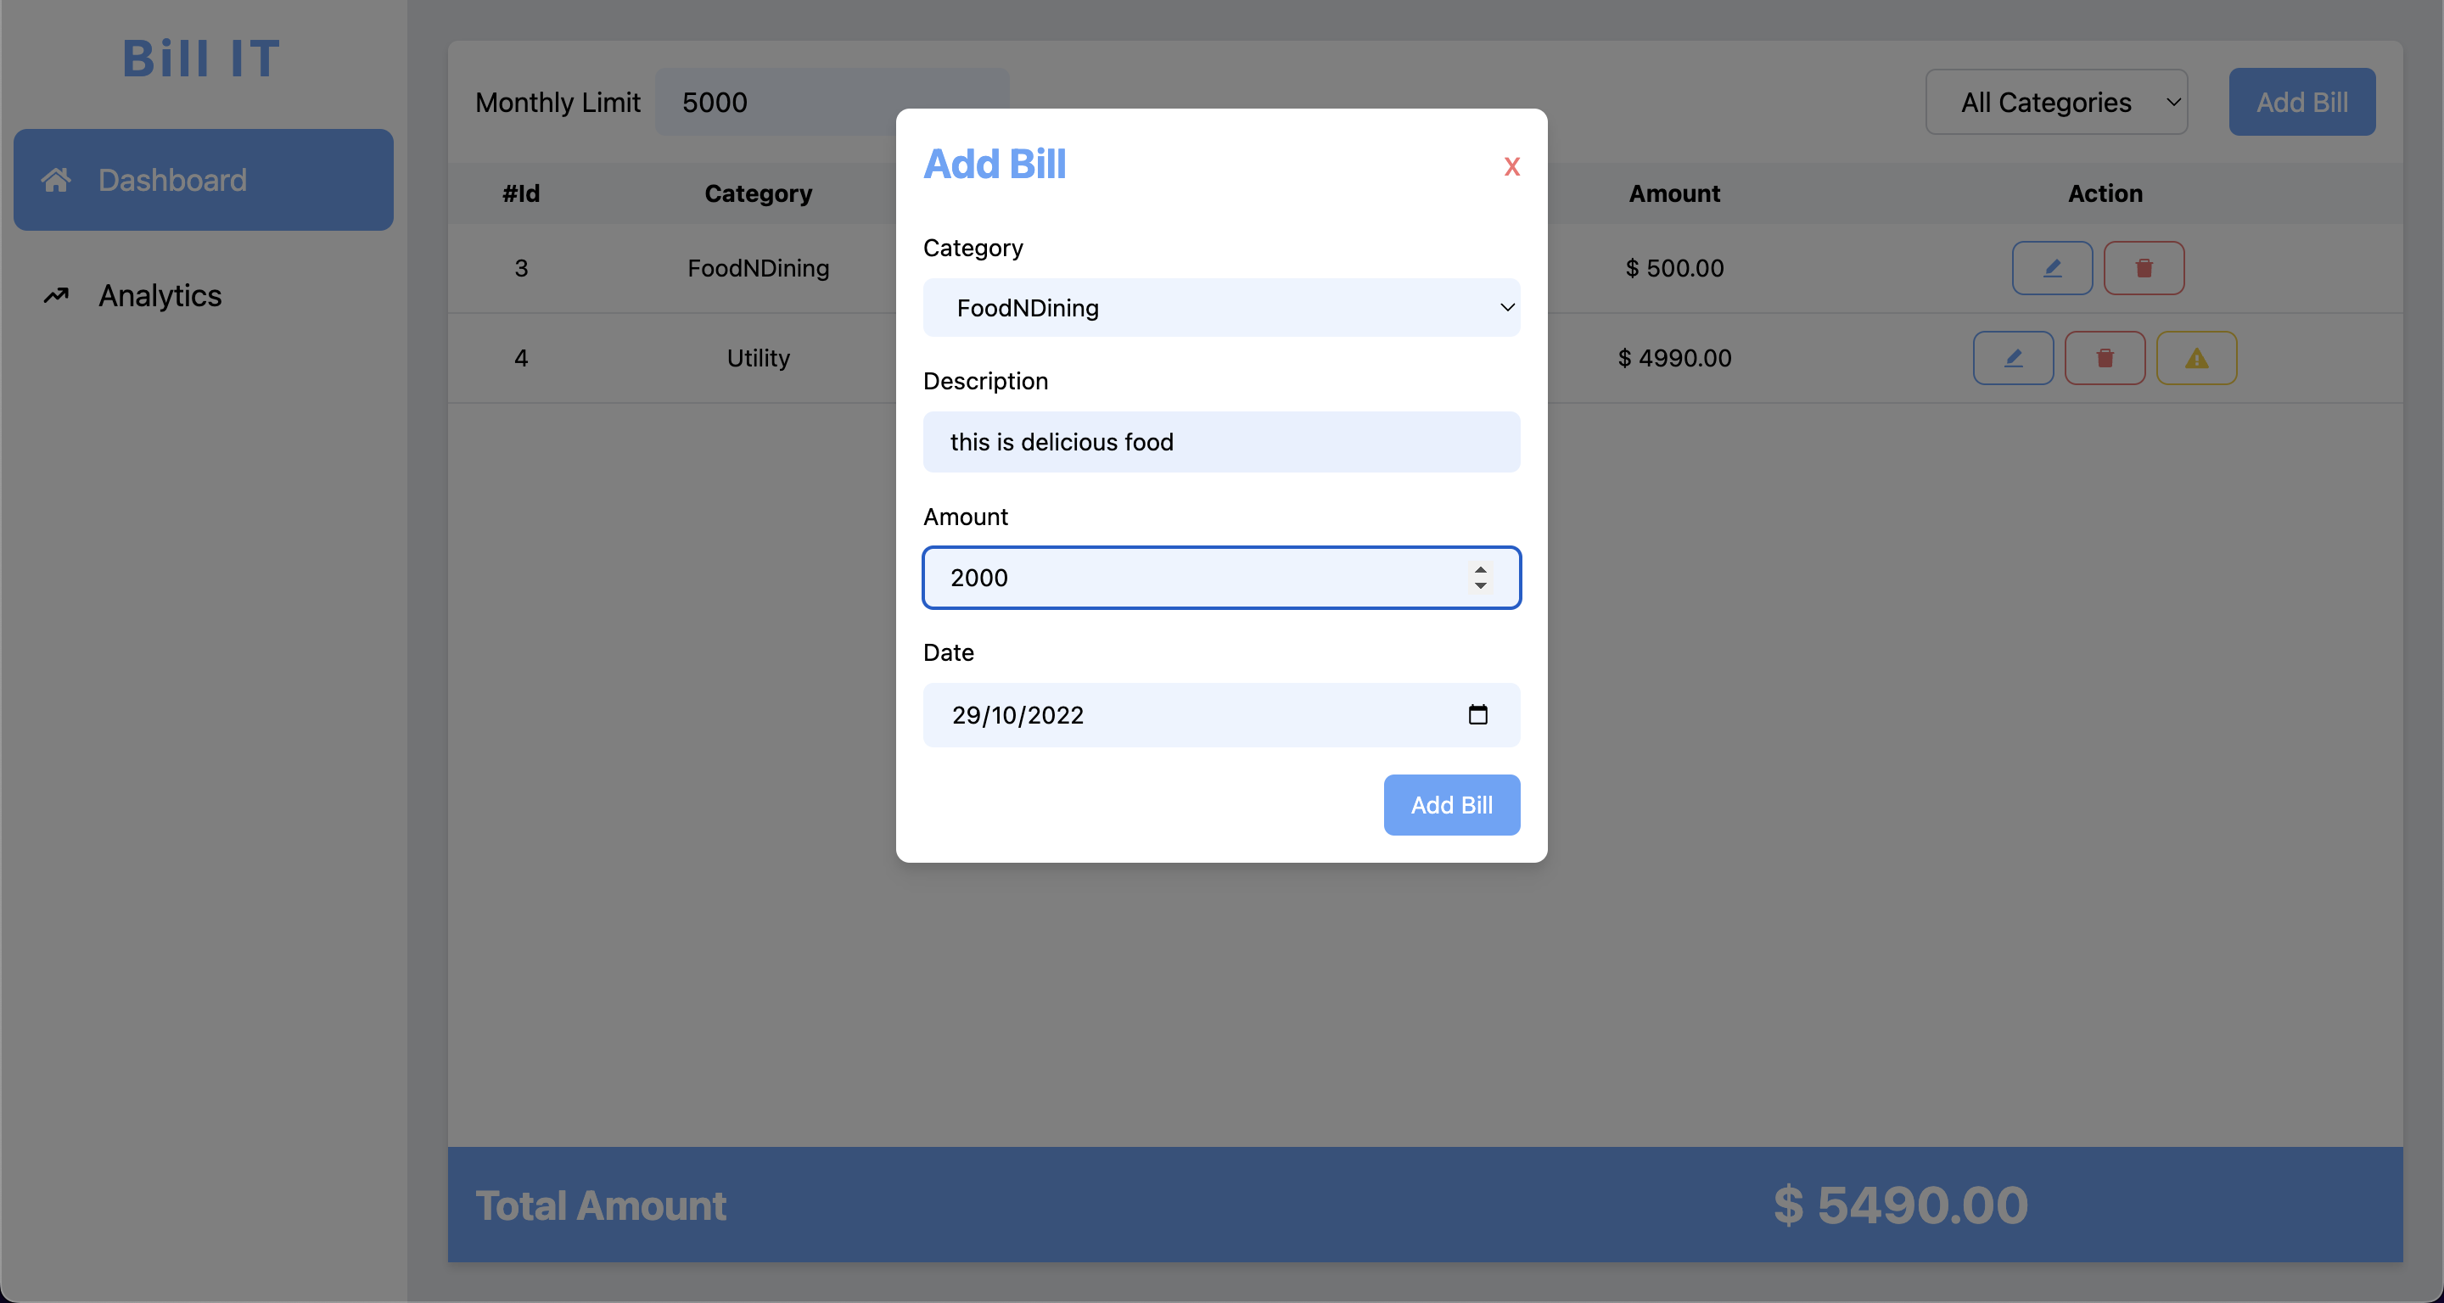
Task: Open the Analytics page in the sidebar
Action: point(160,296)
